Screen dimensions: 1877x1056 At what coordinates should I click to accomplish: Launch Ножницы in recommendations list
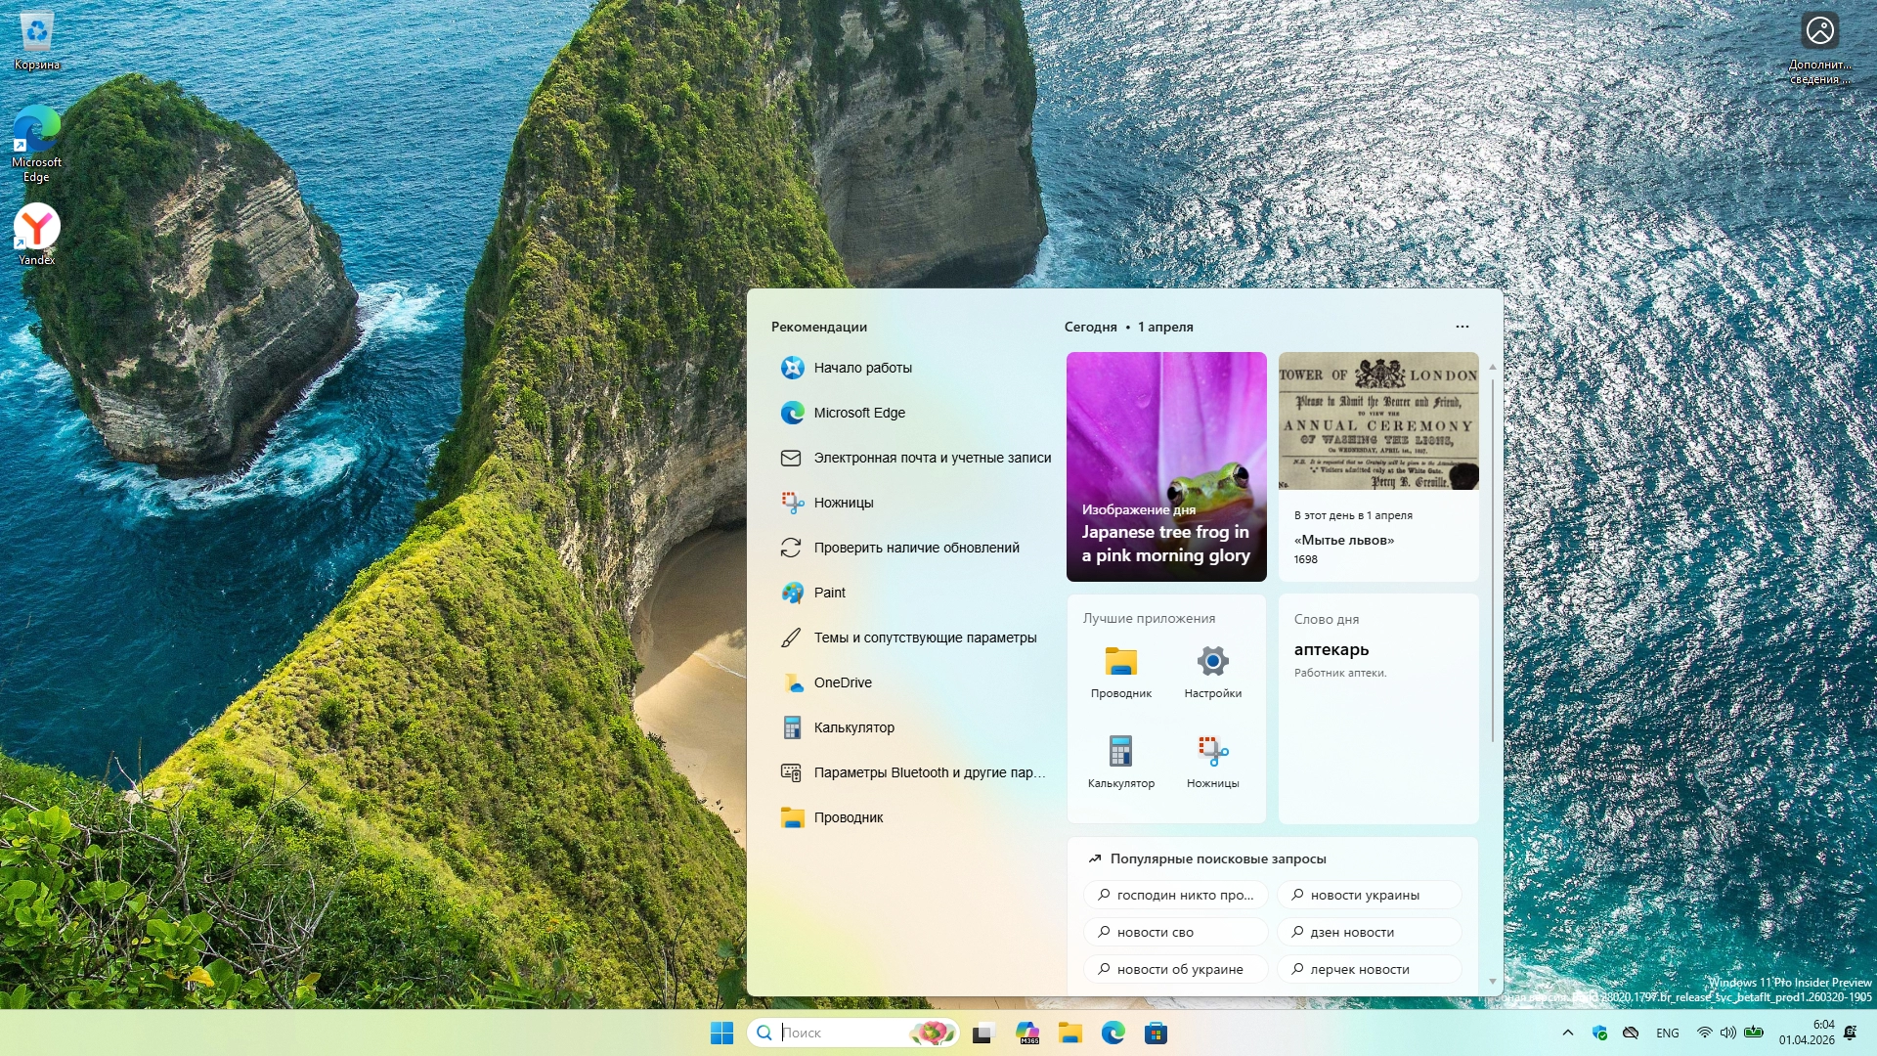843,503
